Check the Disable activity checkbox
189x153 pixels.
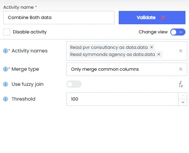click(7, 32)
